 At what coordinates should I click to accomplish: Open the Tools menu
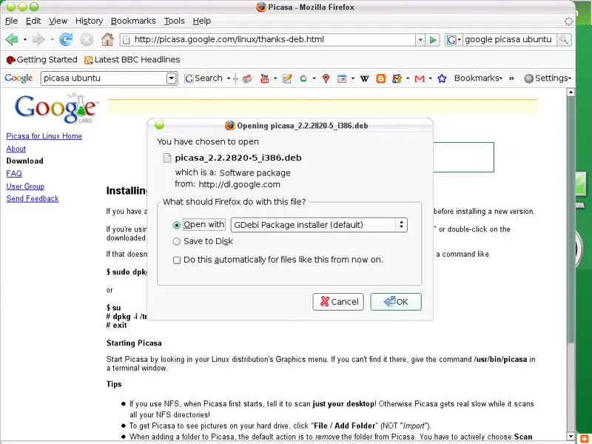tap(174, 21)
